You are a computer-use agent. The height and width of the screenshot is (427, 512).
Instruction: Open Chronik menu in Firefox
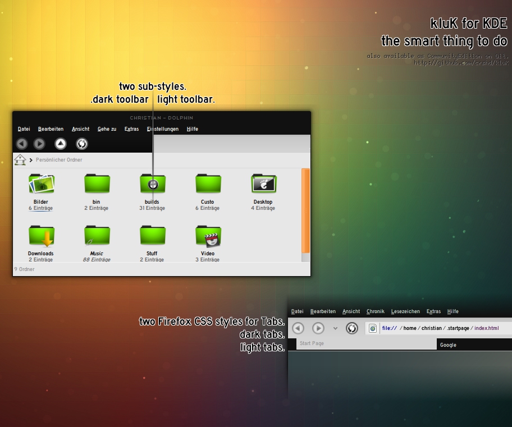(375, 311)
